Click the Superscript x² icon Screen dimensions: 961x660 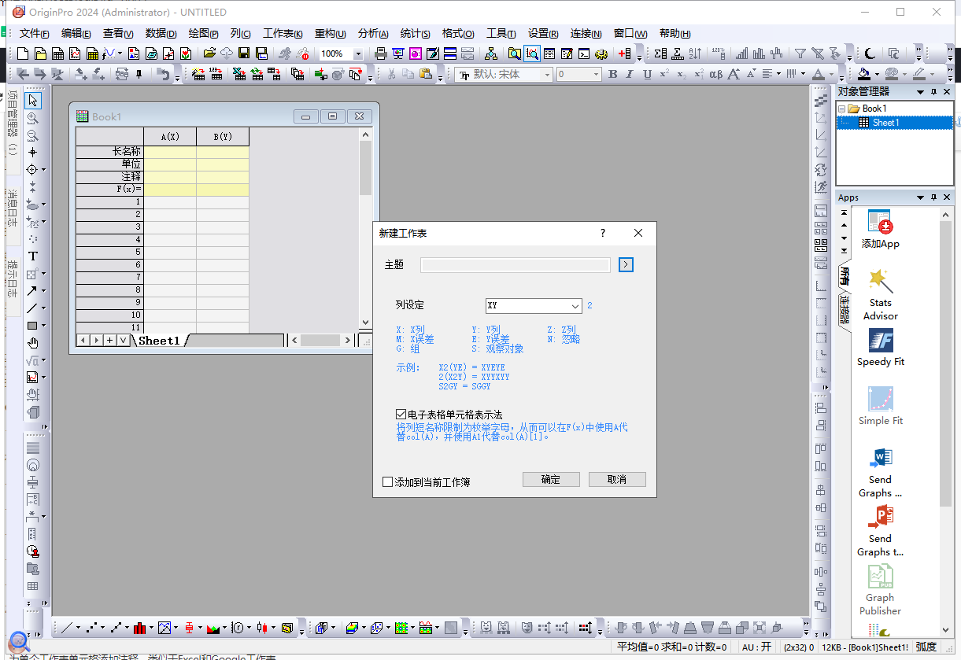click(664, 74)
